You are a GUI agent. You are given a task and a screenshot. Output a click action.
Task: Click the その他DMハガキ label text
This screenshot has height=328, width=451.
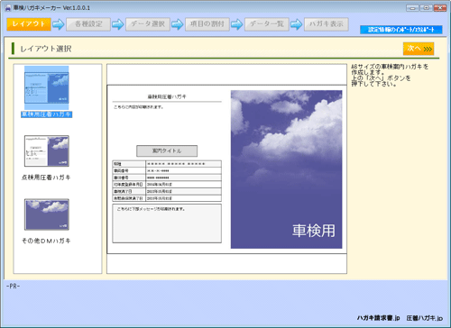pos(46,241)
